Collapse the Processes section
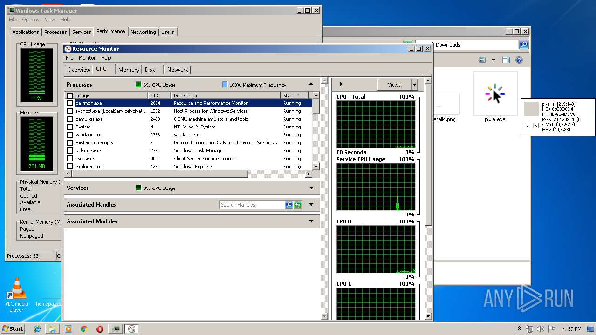Image resolution: width=596 pixels, height=335 pixels. point(311,84)
